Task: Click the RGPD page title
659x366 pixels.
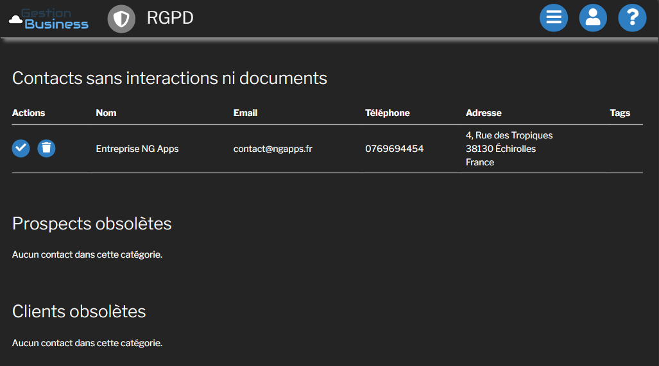Action: 170,18
